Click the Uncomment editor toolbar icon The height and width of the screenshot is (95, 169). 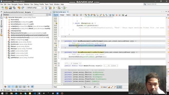pos(126,15)
